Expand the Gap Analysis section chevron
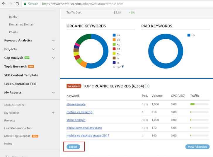This screenshot has width=213, height=157. coord(53,58)
